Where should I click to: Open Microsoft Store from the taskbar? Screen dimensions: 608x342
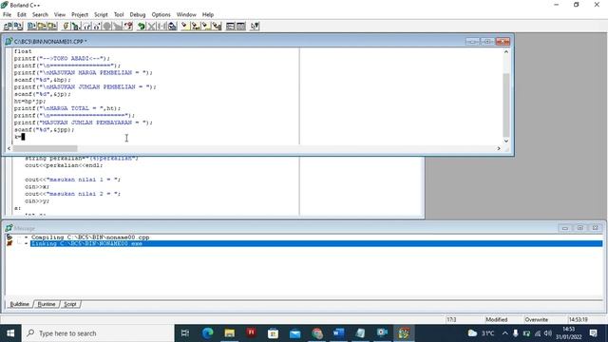click(273, 333)
